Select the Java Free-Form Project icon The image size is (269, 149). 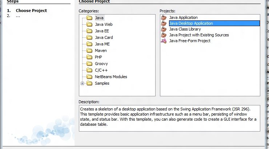[x=164, y=41]
